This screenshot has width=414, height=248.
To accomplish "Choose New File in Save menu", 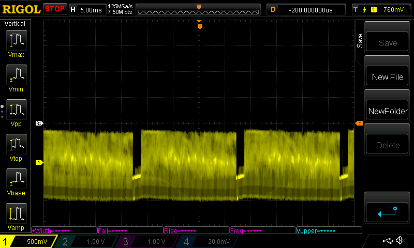I will point(387,75).
